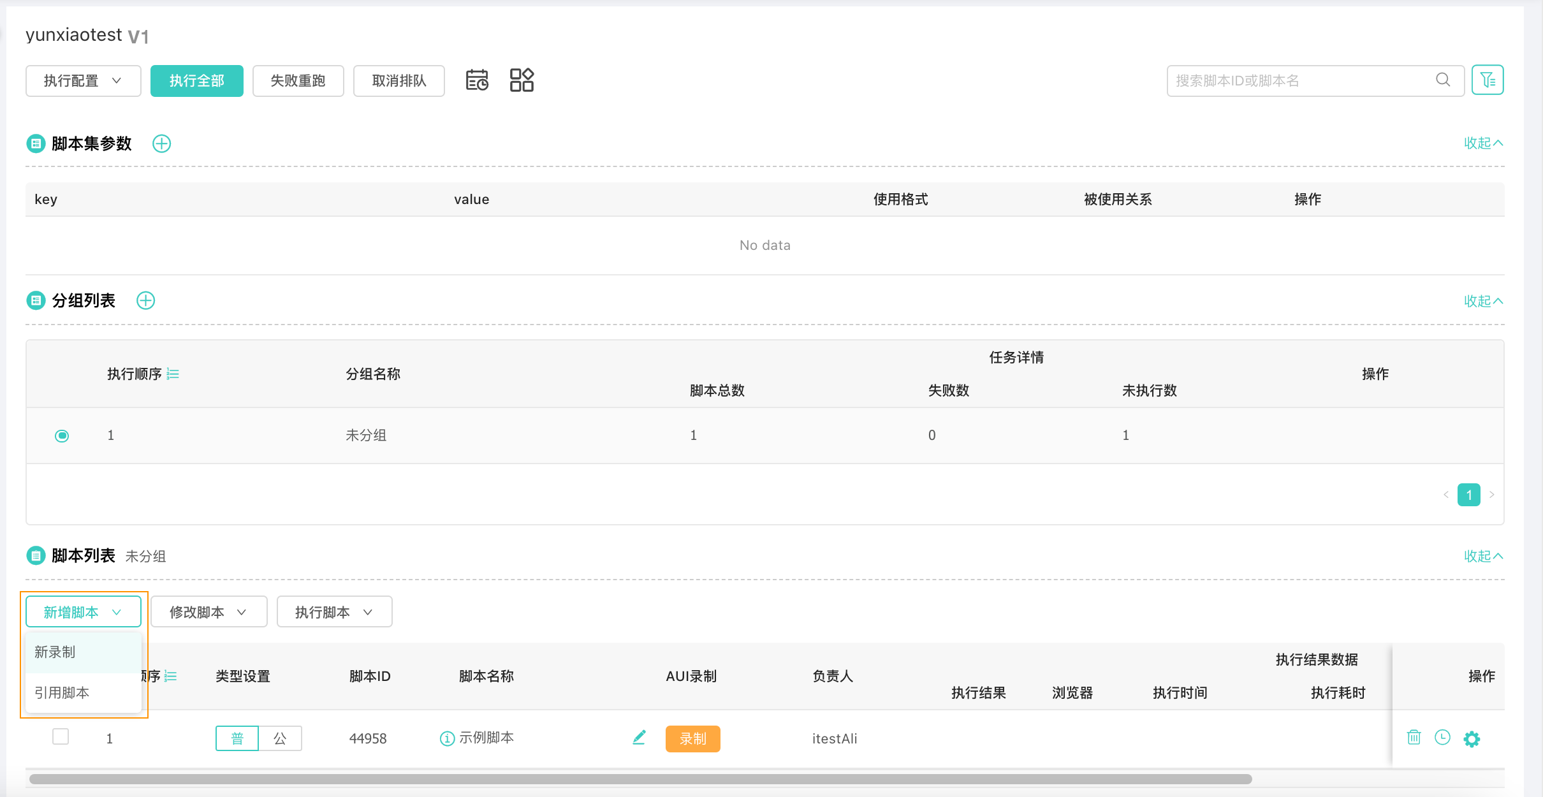Click the 被使用关系 column header

[x=1118, y=200]
